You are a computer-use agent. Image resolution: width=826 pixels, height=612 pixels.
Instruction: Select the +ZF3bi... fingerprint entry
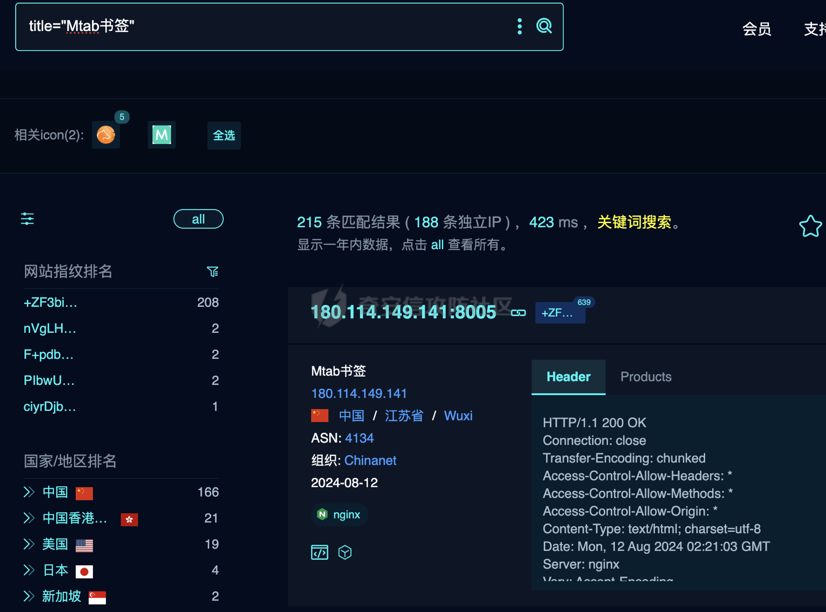pos(50,303)
